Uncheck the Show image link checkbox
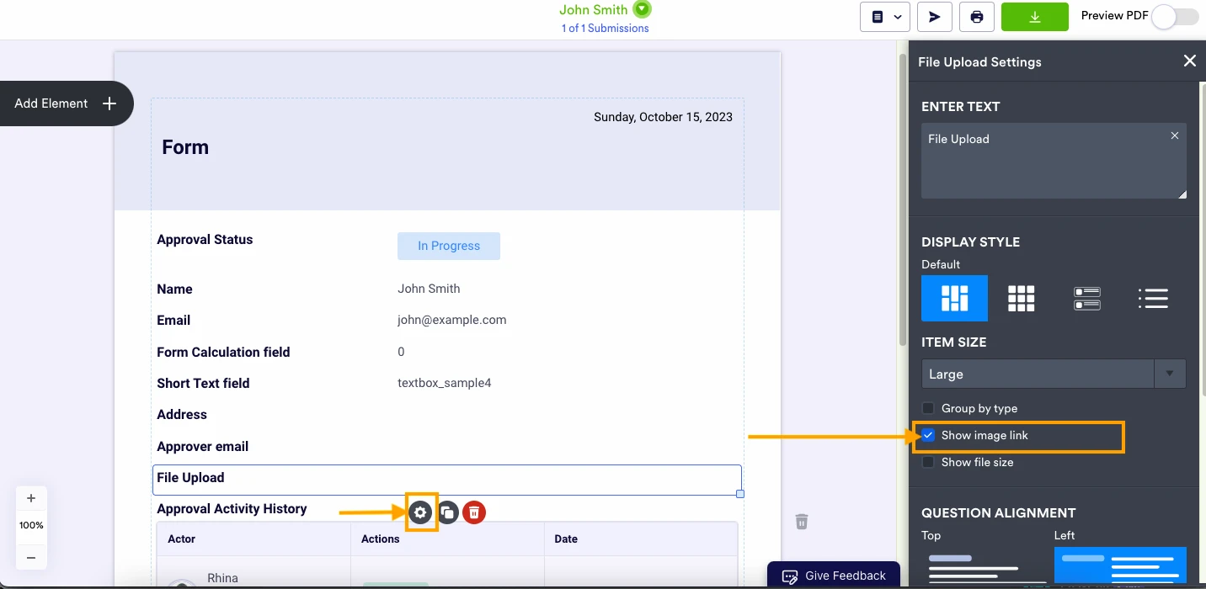This screenshot has height=589, width=1206. click(928, 435)
